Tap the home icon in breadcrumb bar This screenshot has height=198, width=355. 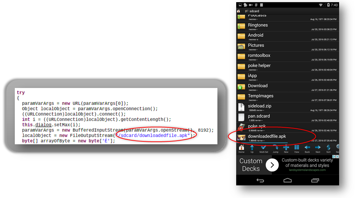point(238,11)
